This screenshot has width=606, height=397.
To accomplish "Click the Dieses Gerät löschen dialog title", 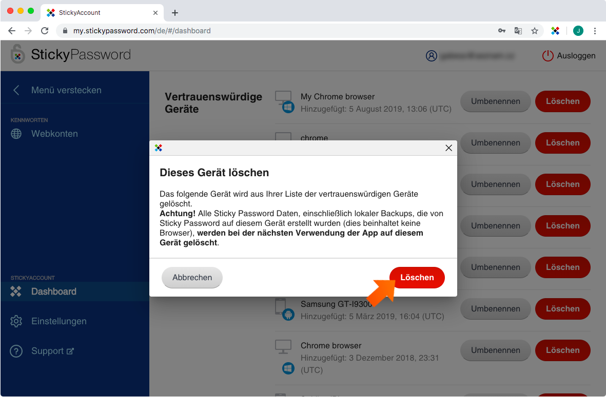I will (x=214, y=173).
